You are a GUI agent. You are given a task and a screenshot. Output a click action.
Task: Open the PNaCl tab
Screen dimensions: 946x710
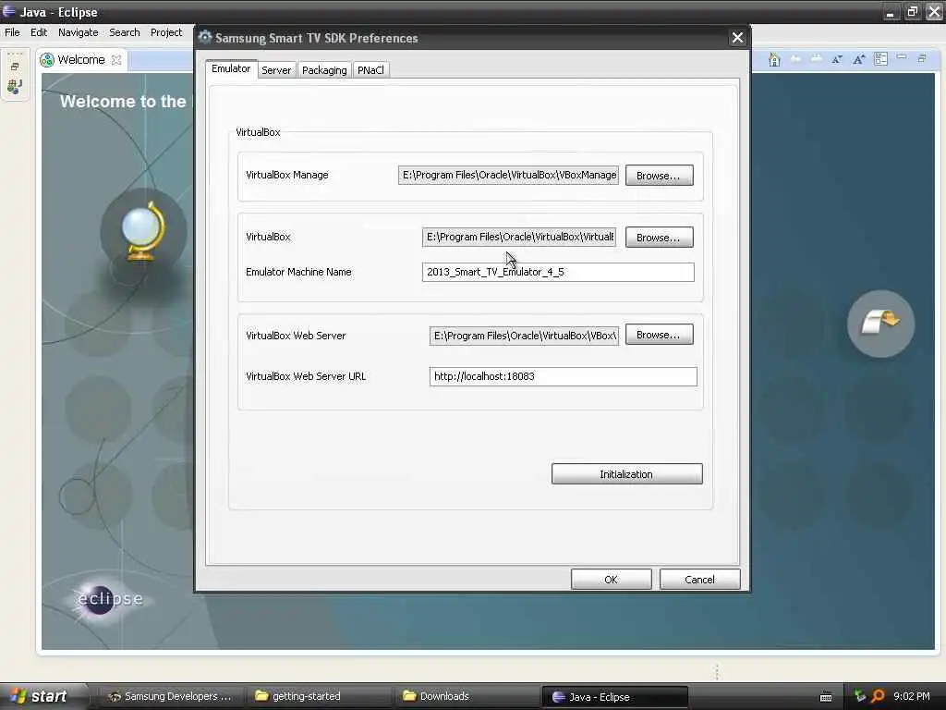(370, 70)
